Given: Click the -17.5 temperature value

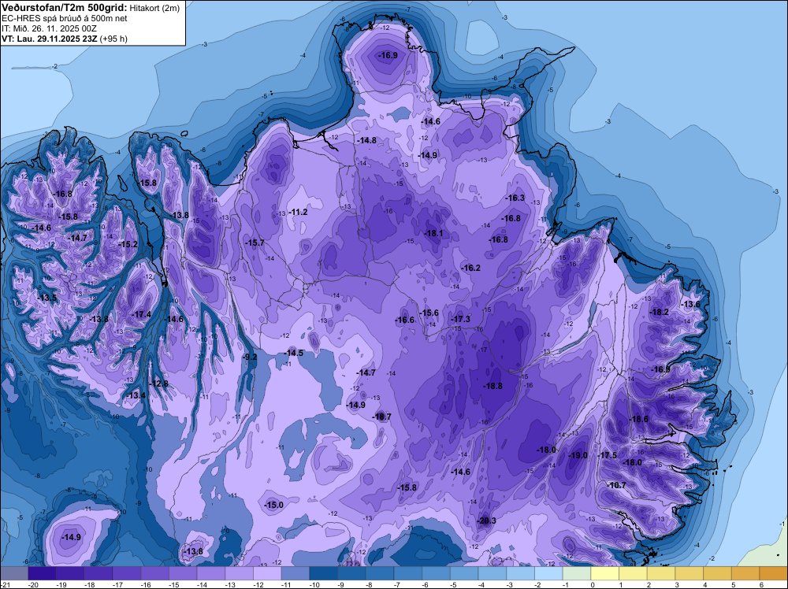Looking at the screenshot, I should [607, 455].
